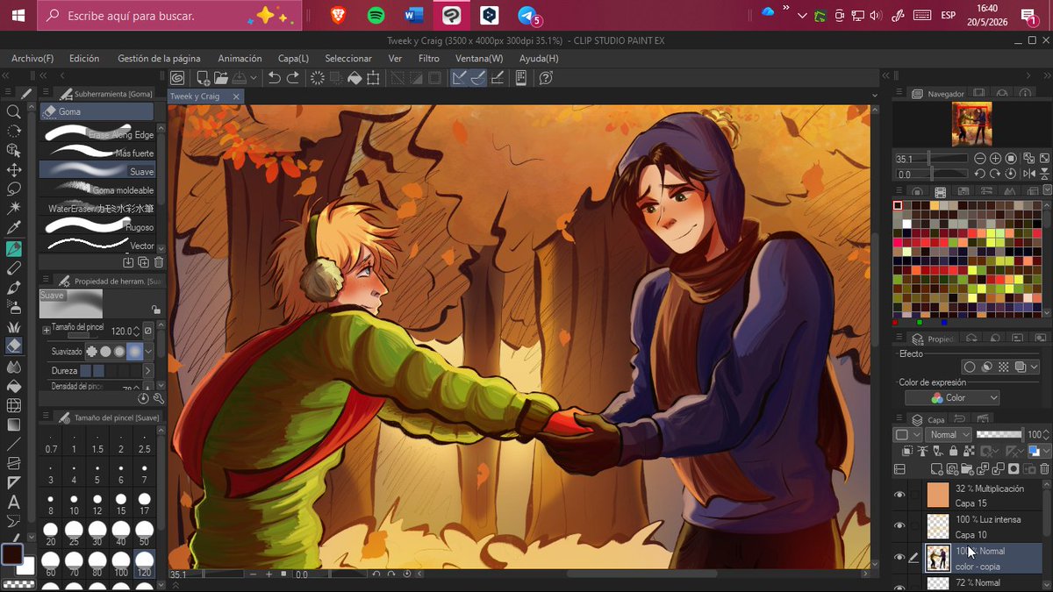The width and height of the screenshot is (1053, 592).
Task: Toggle snap to ruler in command bar
Action: tap(459, 78)
